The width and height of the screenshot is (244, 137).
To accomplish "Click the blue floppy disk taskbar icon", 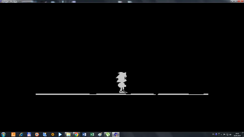I will pos(29,134).
